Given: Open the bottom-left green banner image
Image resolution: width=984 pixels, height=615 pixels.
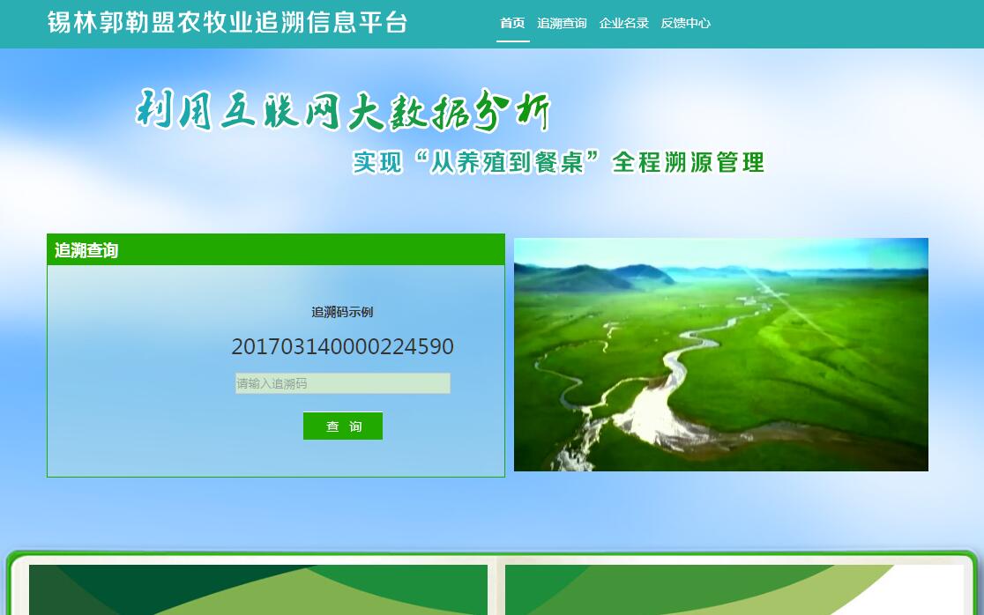Looking at the screenshot, I should pos(257,590).
